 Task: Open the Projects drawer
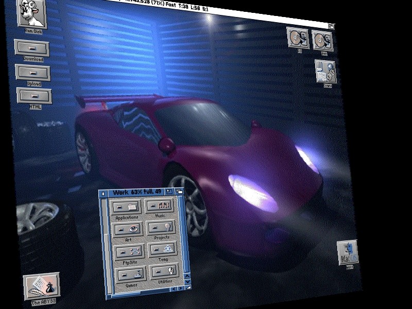(161, 228)
